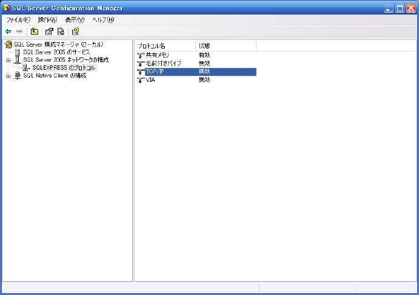Expand SQL Native Client の構成 node

click(8, 76)
